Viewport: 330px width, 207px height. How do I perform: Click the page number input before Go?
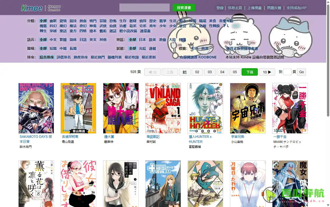coord(287,72)
